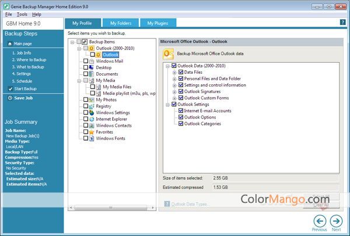The height and width of the screenshot is (236, 350).
Task: Uncheck the Outlook Signatures checkbox
Action: pyautogui.click(x=180, y=91)
